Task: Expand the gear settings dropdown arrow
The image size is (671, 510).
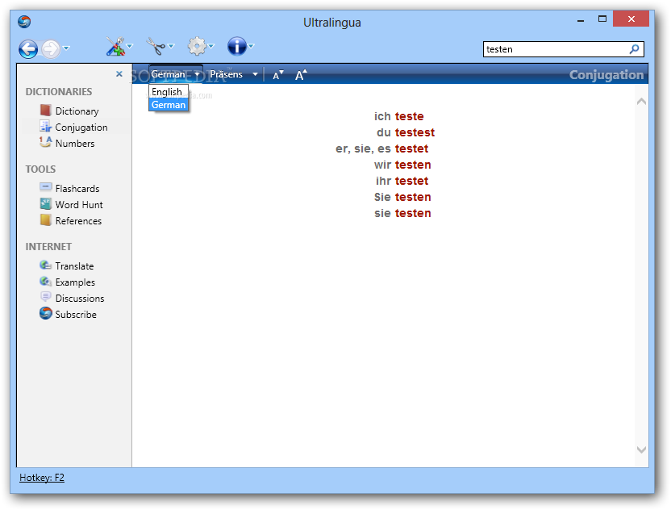Action: tap(211, 46)
